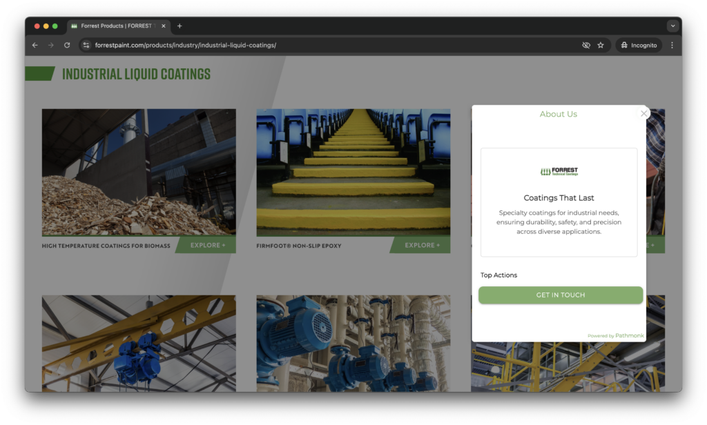Bookmark this page with the star icon

(x=601, y=46)
